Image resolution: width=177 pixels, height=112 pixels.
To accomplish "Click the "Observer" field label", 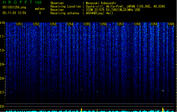I will pos(57,3).
